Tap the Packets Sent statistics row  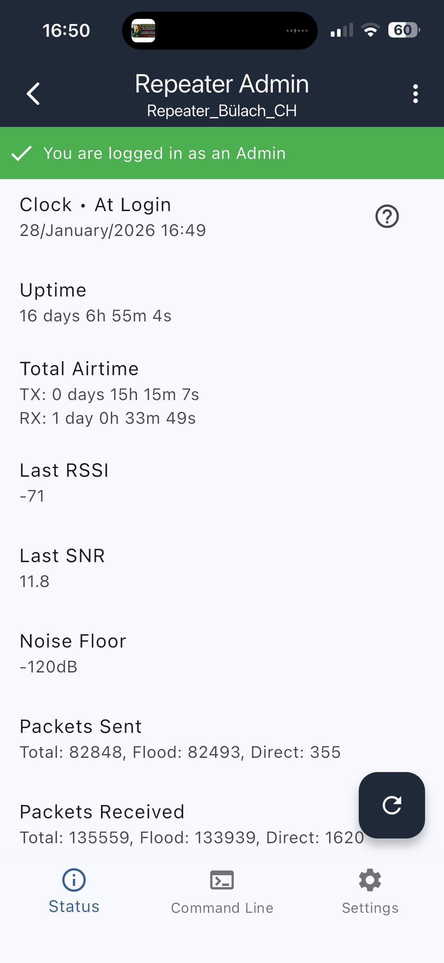[180, 739]
